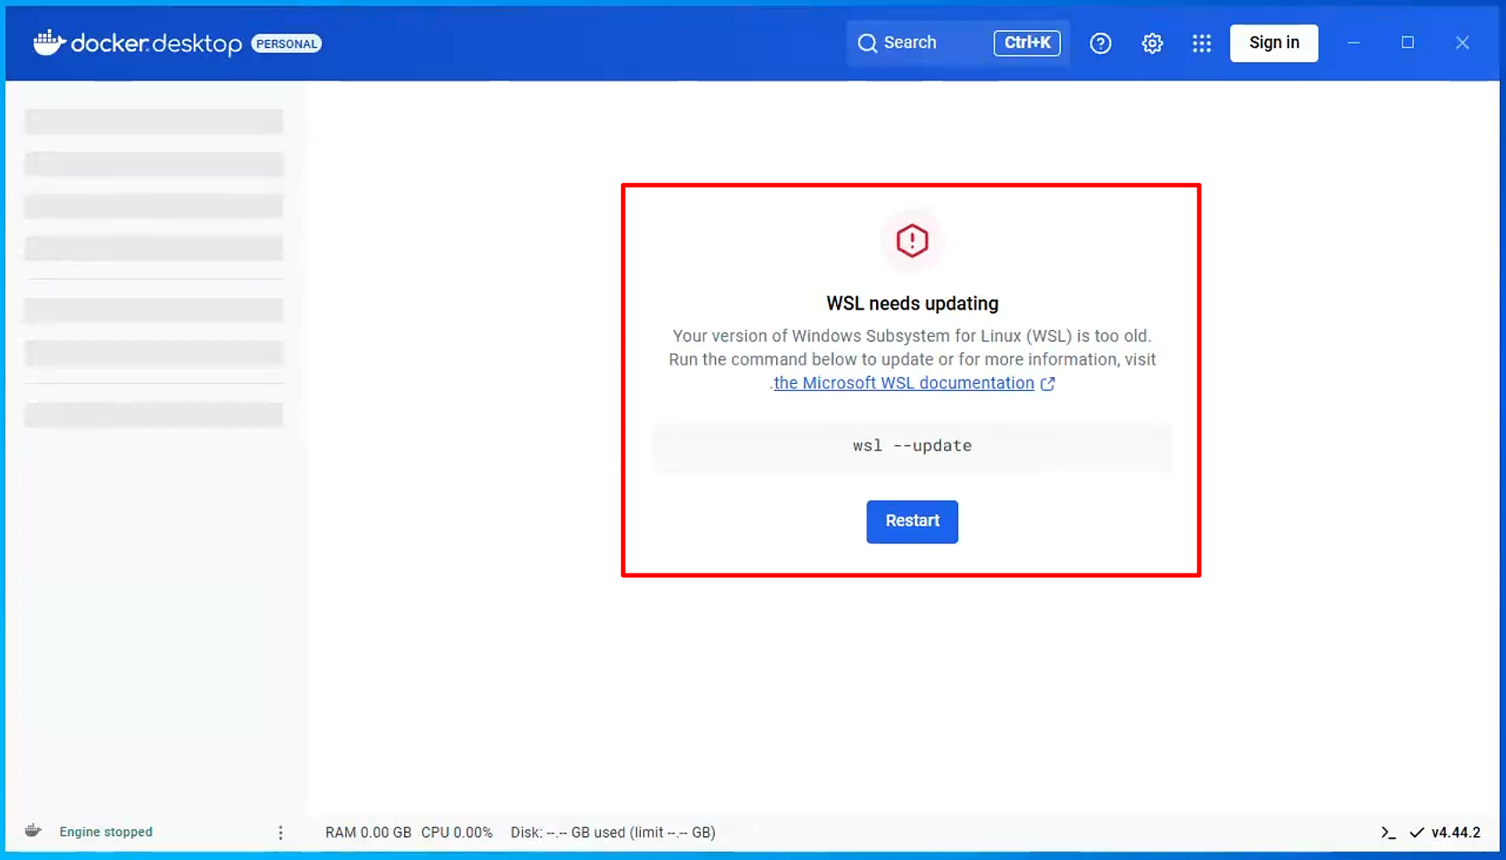
Task: Open the help question mark icon
Action: 1100,43
